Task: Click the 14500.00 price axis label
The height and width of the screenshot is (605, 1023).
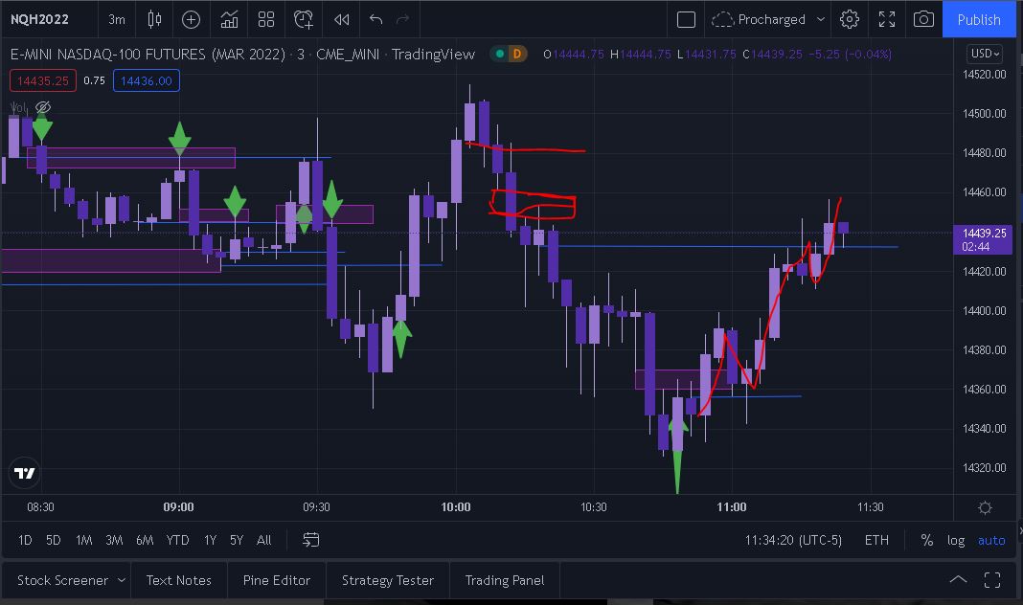Action: (x=984, y=113)
